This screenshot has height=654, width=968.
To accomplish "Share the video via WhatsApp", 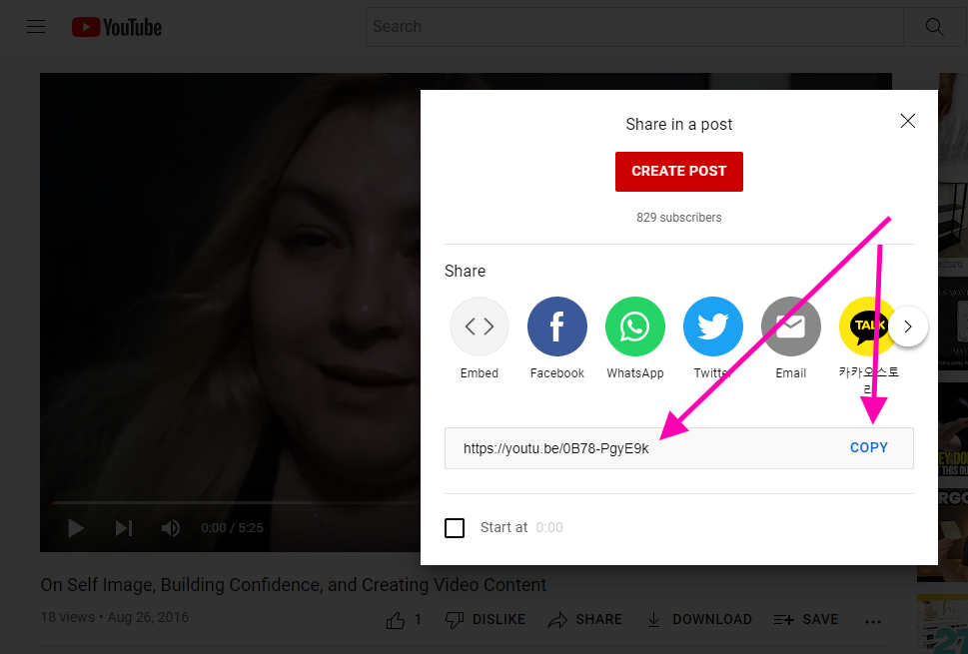I will pyautogui.click(x=634, y=327).
